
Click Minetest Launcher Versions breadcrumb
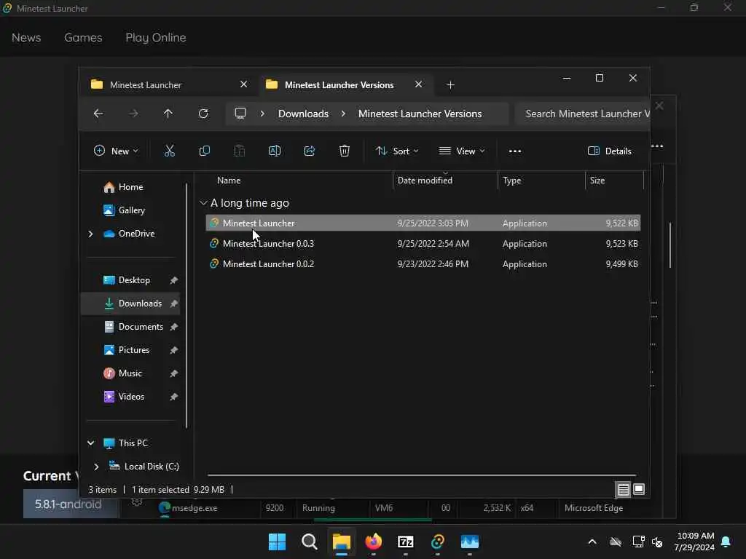(x=420, y=114)
